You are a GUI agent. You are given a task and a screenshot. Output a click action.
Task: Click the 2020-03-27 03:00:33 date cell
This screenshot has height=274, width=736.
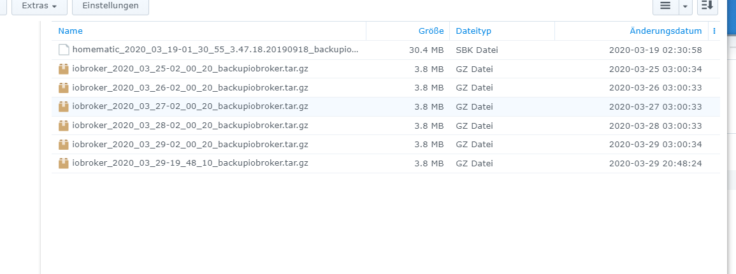[x=655, y=106]
